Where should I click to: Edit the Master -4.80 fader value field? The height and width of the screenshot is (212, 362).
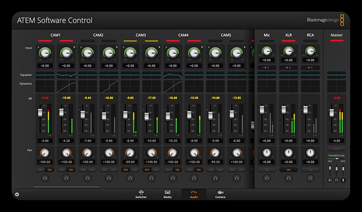point(337,141)
